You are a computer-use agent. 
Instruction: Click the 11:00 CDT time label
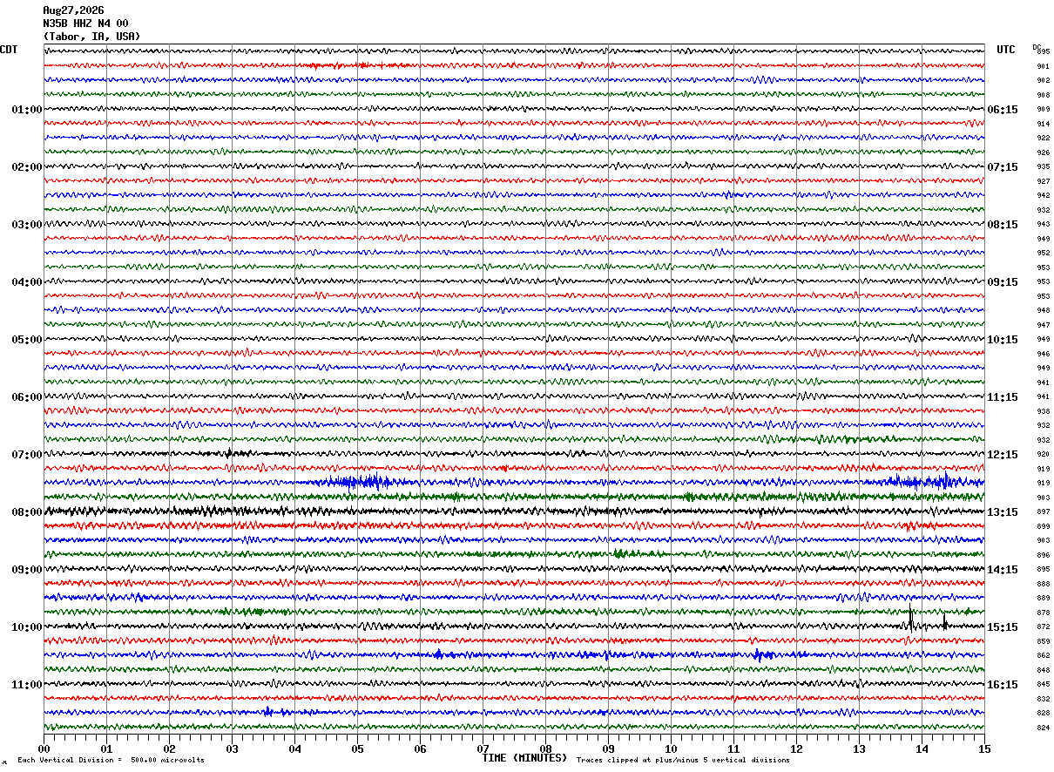27,685
